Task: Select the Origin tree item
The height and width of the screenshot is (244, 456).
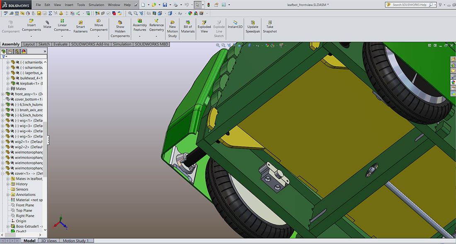Action: pyautogui.click(x=19, y=221)
